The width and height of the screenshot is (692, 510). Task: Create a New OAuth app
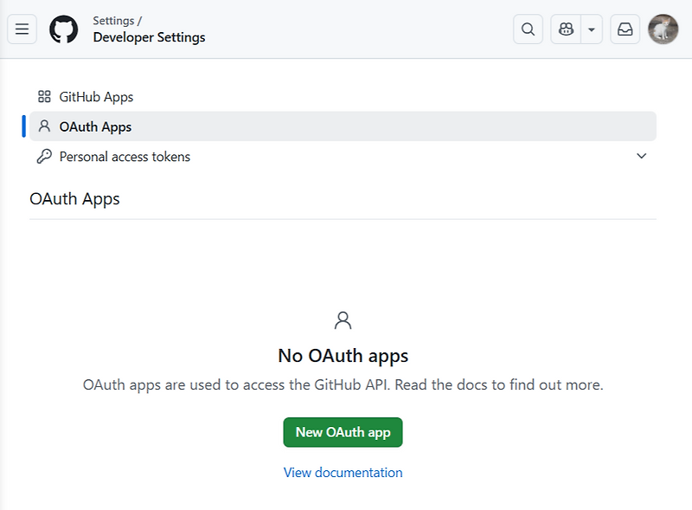point(343,432)
